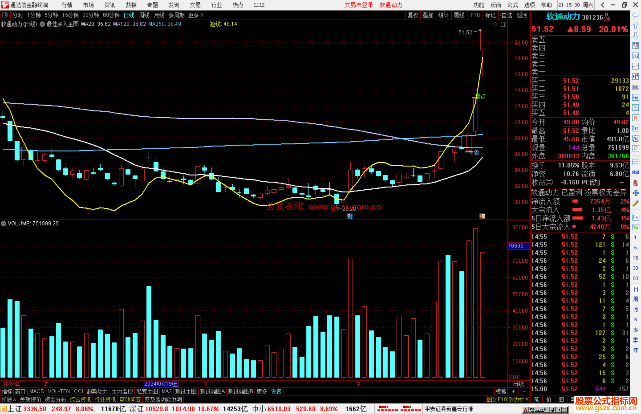Screen dimensions: 641x414
Task: Click the 2024/07/19/五 date marker
Action: point(161,384)
